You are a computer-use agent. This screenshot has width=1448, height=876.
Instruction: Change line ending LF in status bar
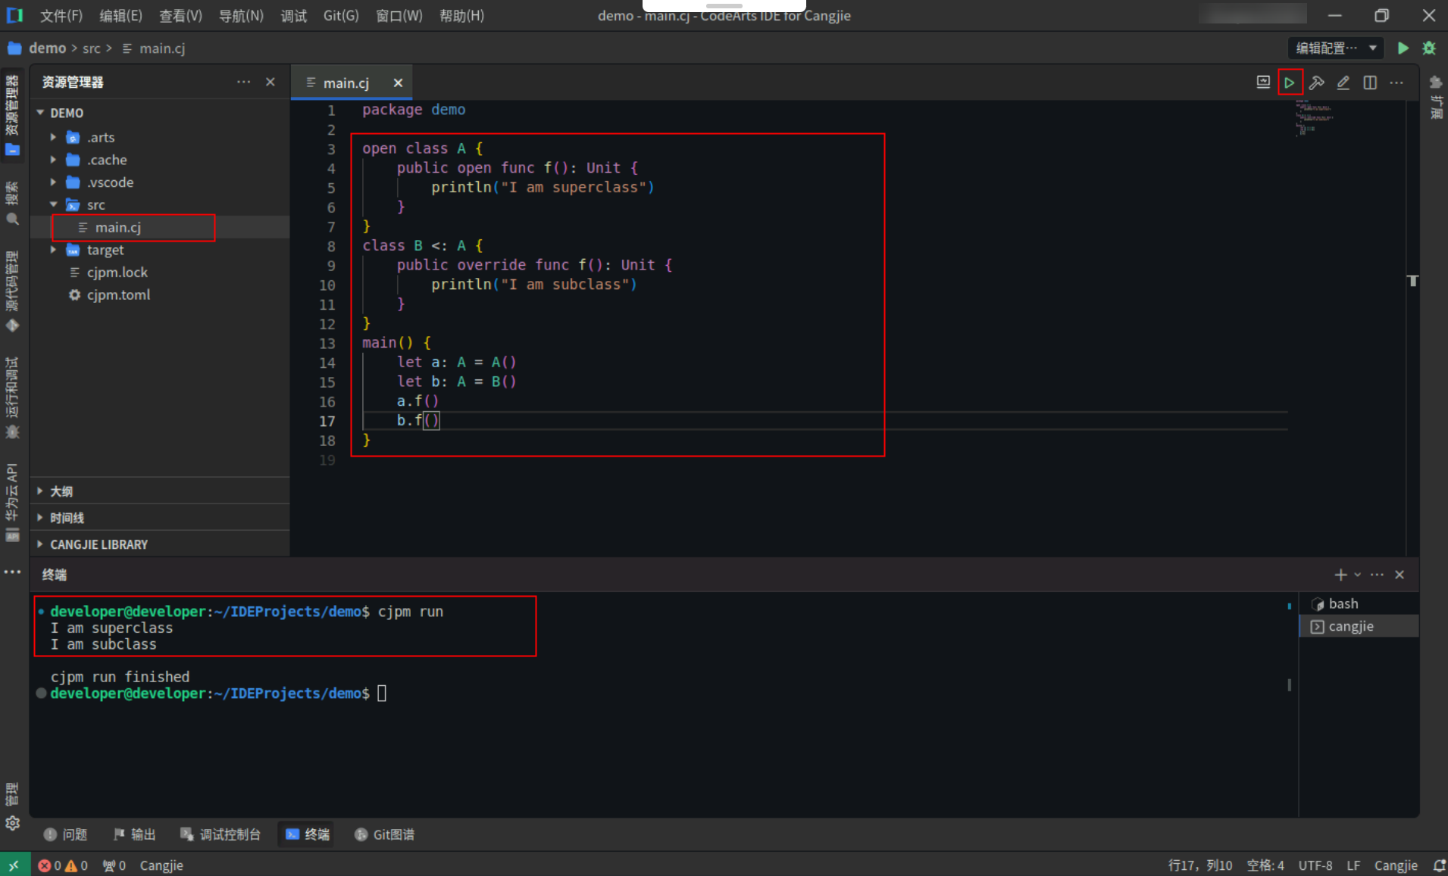1353,865
